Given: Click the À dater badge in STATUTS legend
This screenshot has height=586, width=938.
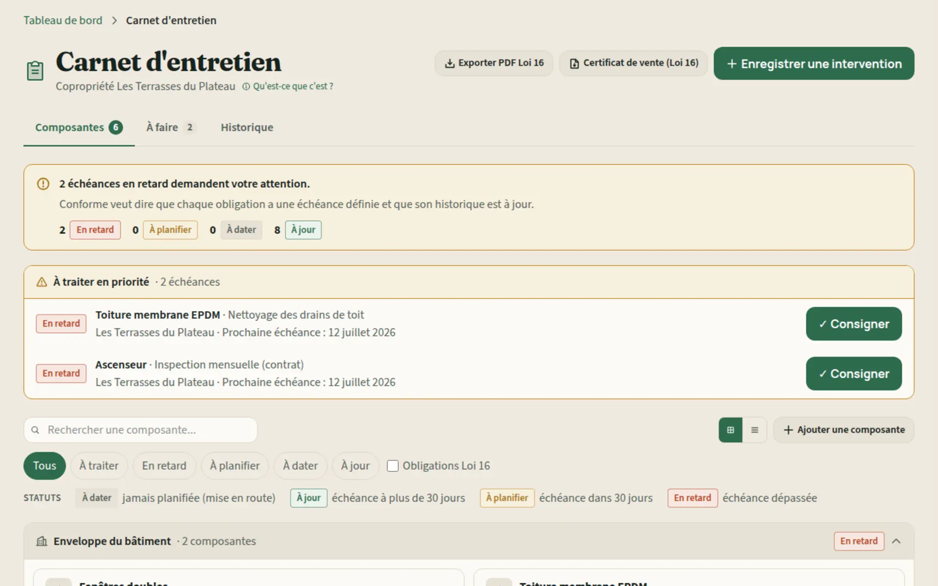Looking at the screenshot, I should coord(97,498).
